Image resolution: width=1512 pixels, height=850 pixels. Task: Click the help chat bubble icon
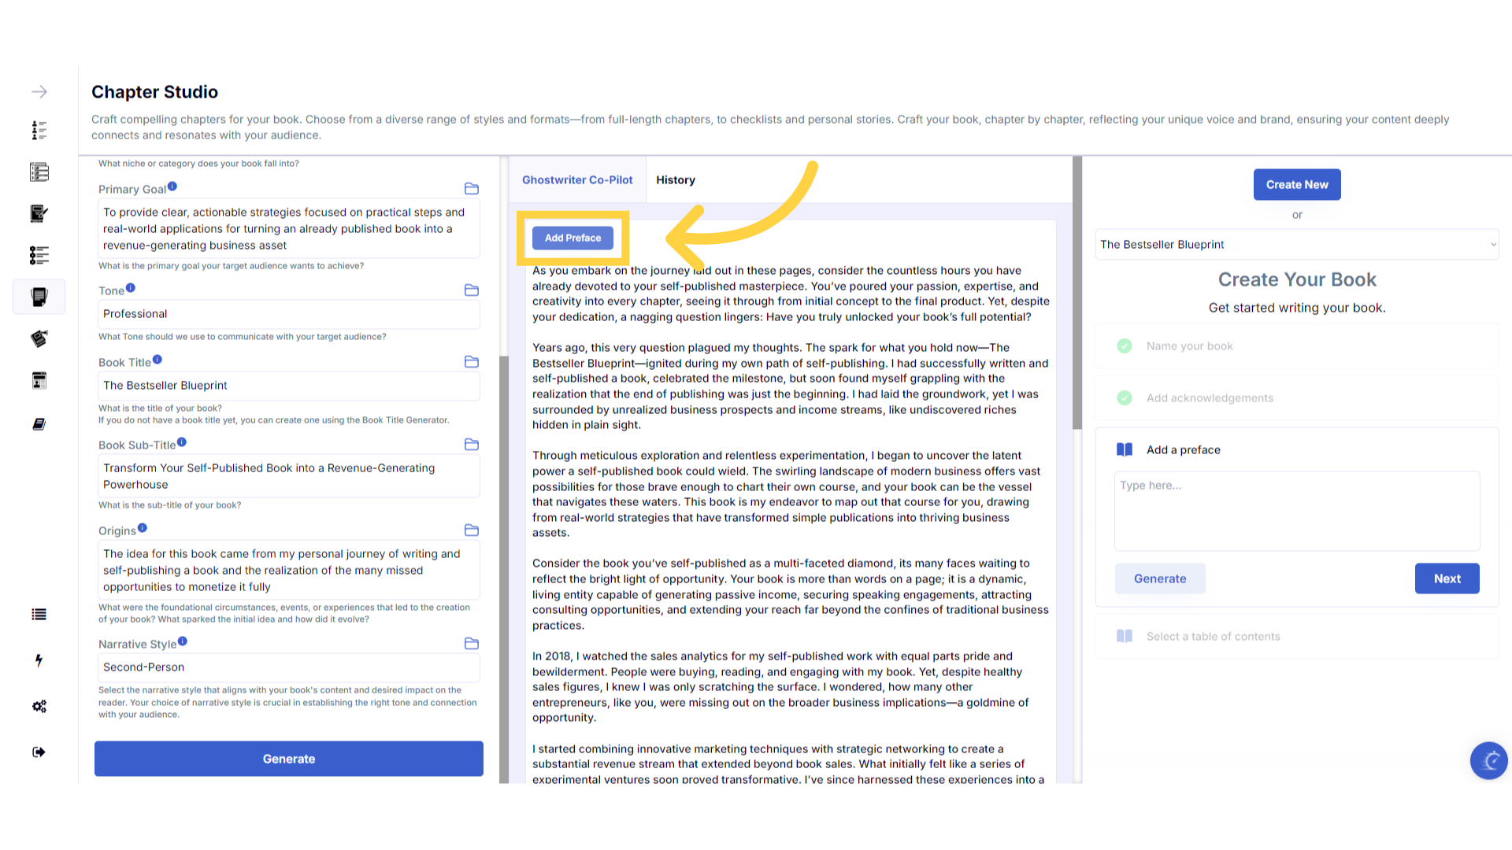1488,760
